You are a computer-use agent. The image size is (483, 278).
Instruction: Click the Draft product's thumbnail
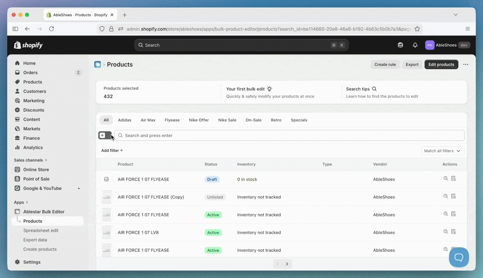[x=106, y=179]
